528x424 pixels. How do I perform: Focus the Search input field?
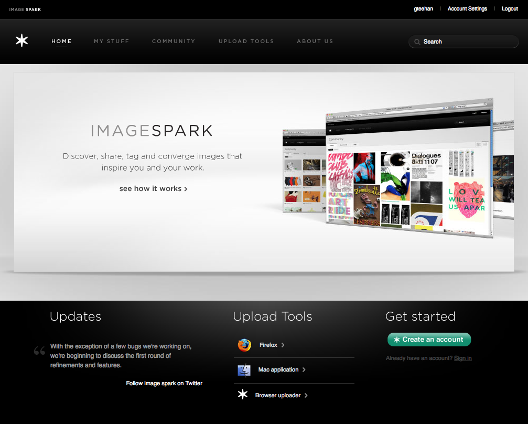[x=467, y=42]
